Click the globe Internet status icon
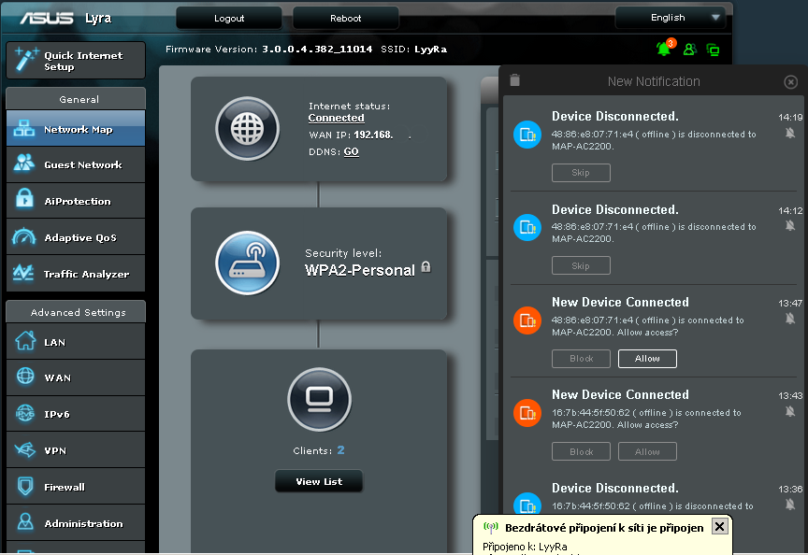Image resolution: width=808 pixels, height=555 pixels. (247, 129)
